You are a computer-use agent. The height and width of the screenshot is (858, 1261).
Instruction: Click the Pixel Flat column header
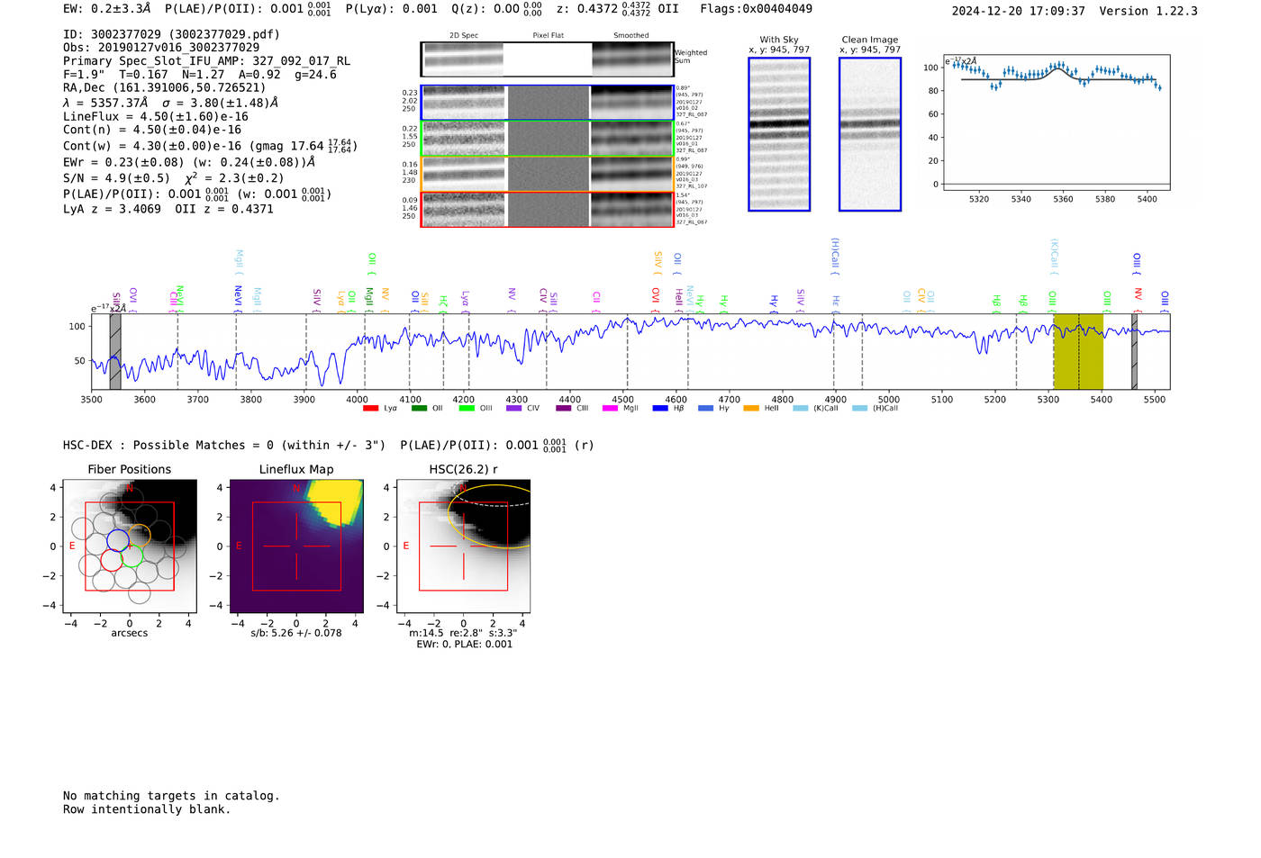[x=549, y=36]
